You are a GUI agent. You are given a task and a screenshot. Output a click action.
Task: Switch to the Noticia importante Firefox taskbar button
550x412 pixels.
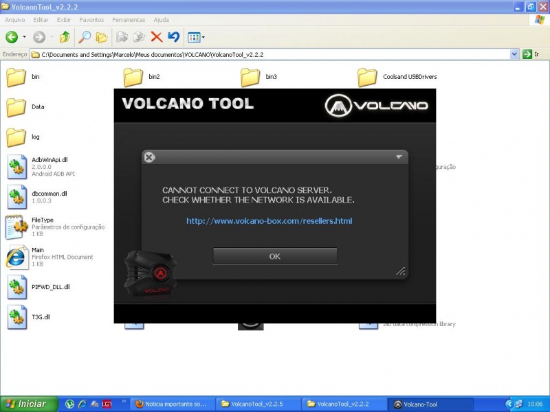pyautogui.click(x=173, y=404)
